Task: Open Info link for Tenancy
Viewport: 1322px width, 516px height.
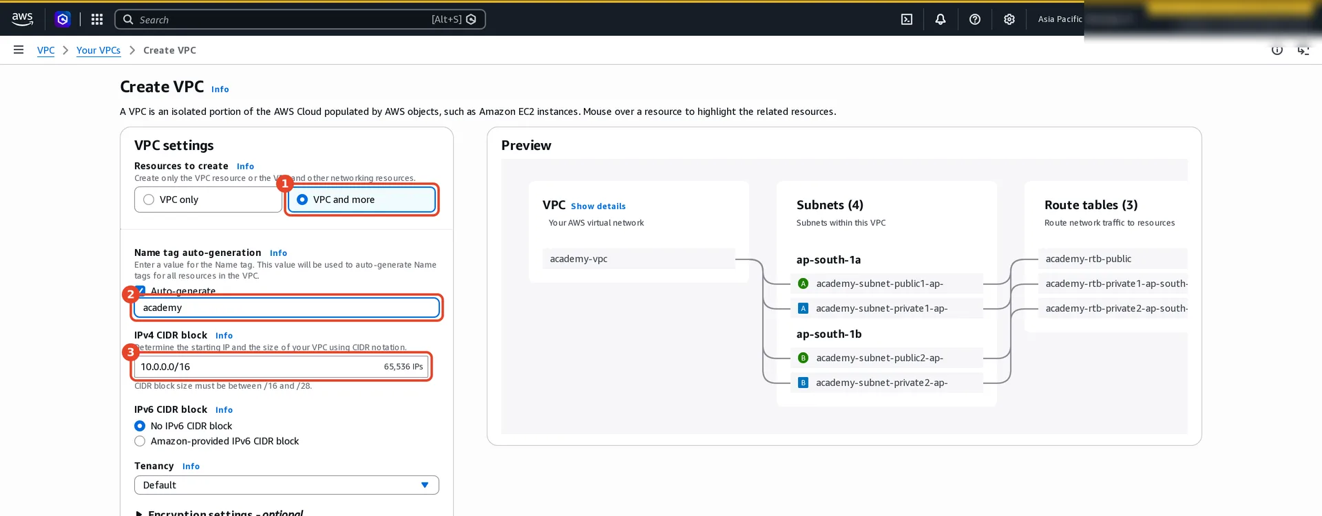Action: click(x=191, y=466)
